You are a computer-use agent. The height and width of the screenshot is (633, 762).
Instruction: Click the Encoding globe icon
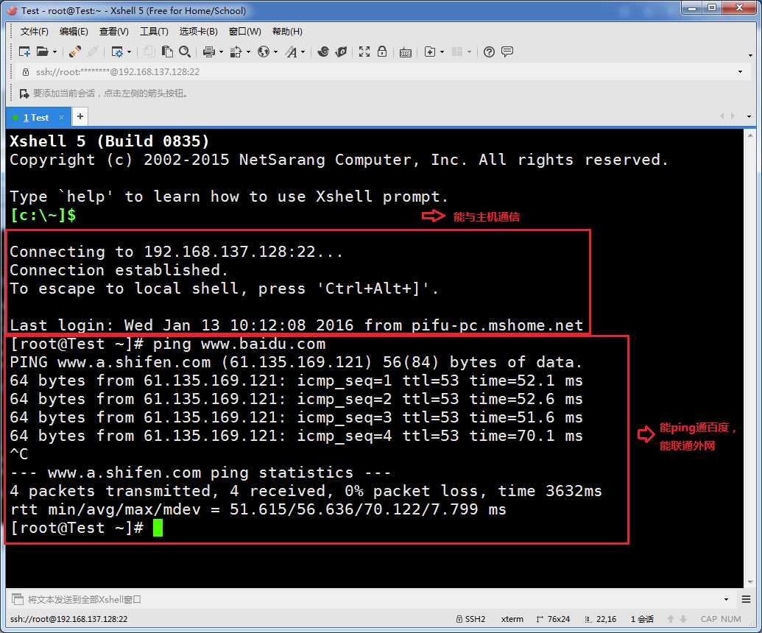pyautogui.click(x=264, y=52)
